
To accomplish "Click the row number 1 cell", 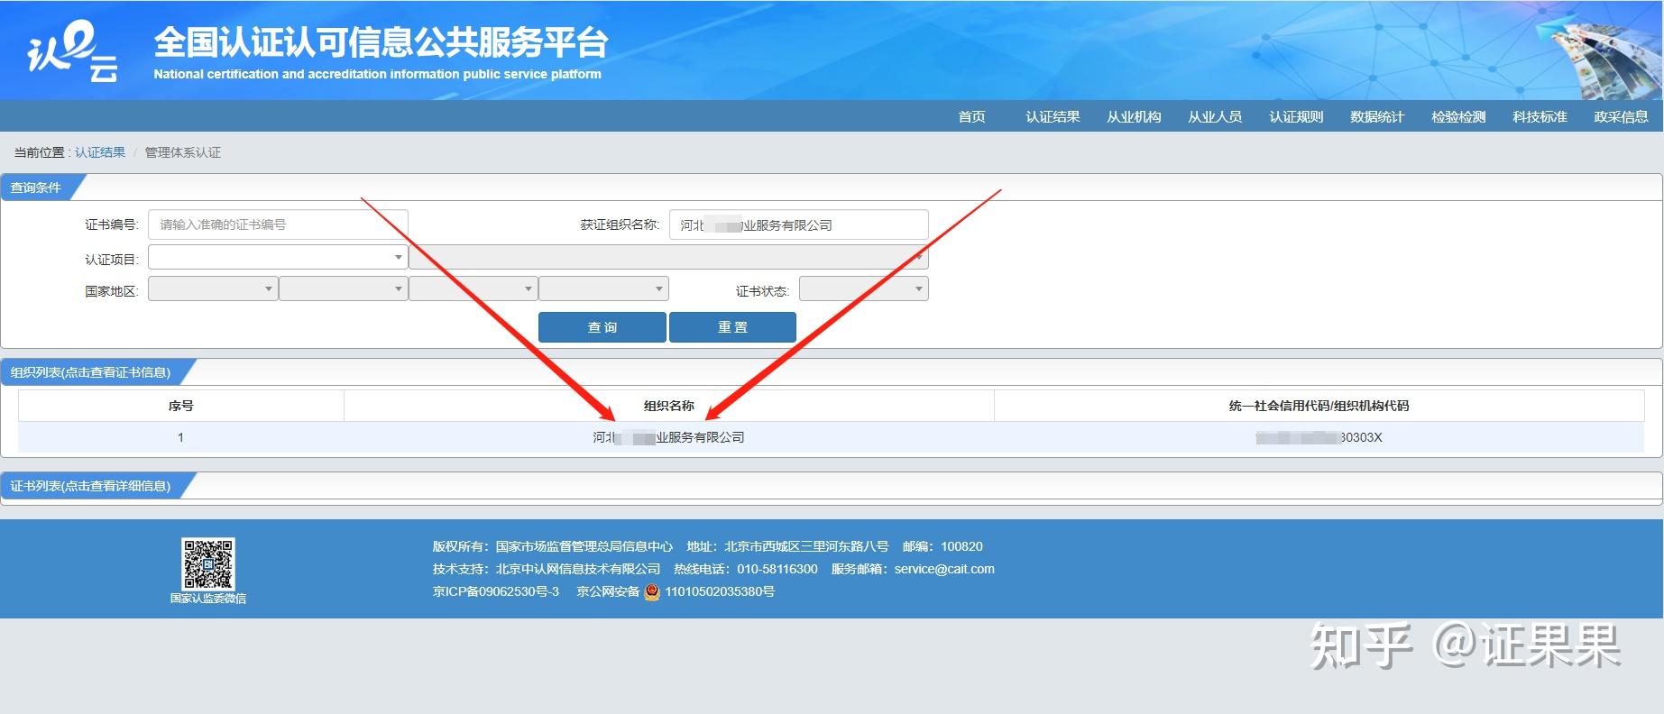I will point(181,437).
